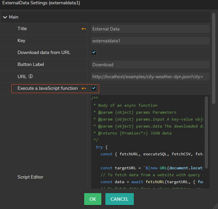
Task: Click the resize grip at dialog corner
Action: coord(215,206)
